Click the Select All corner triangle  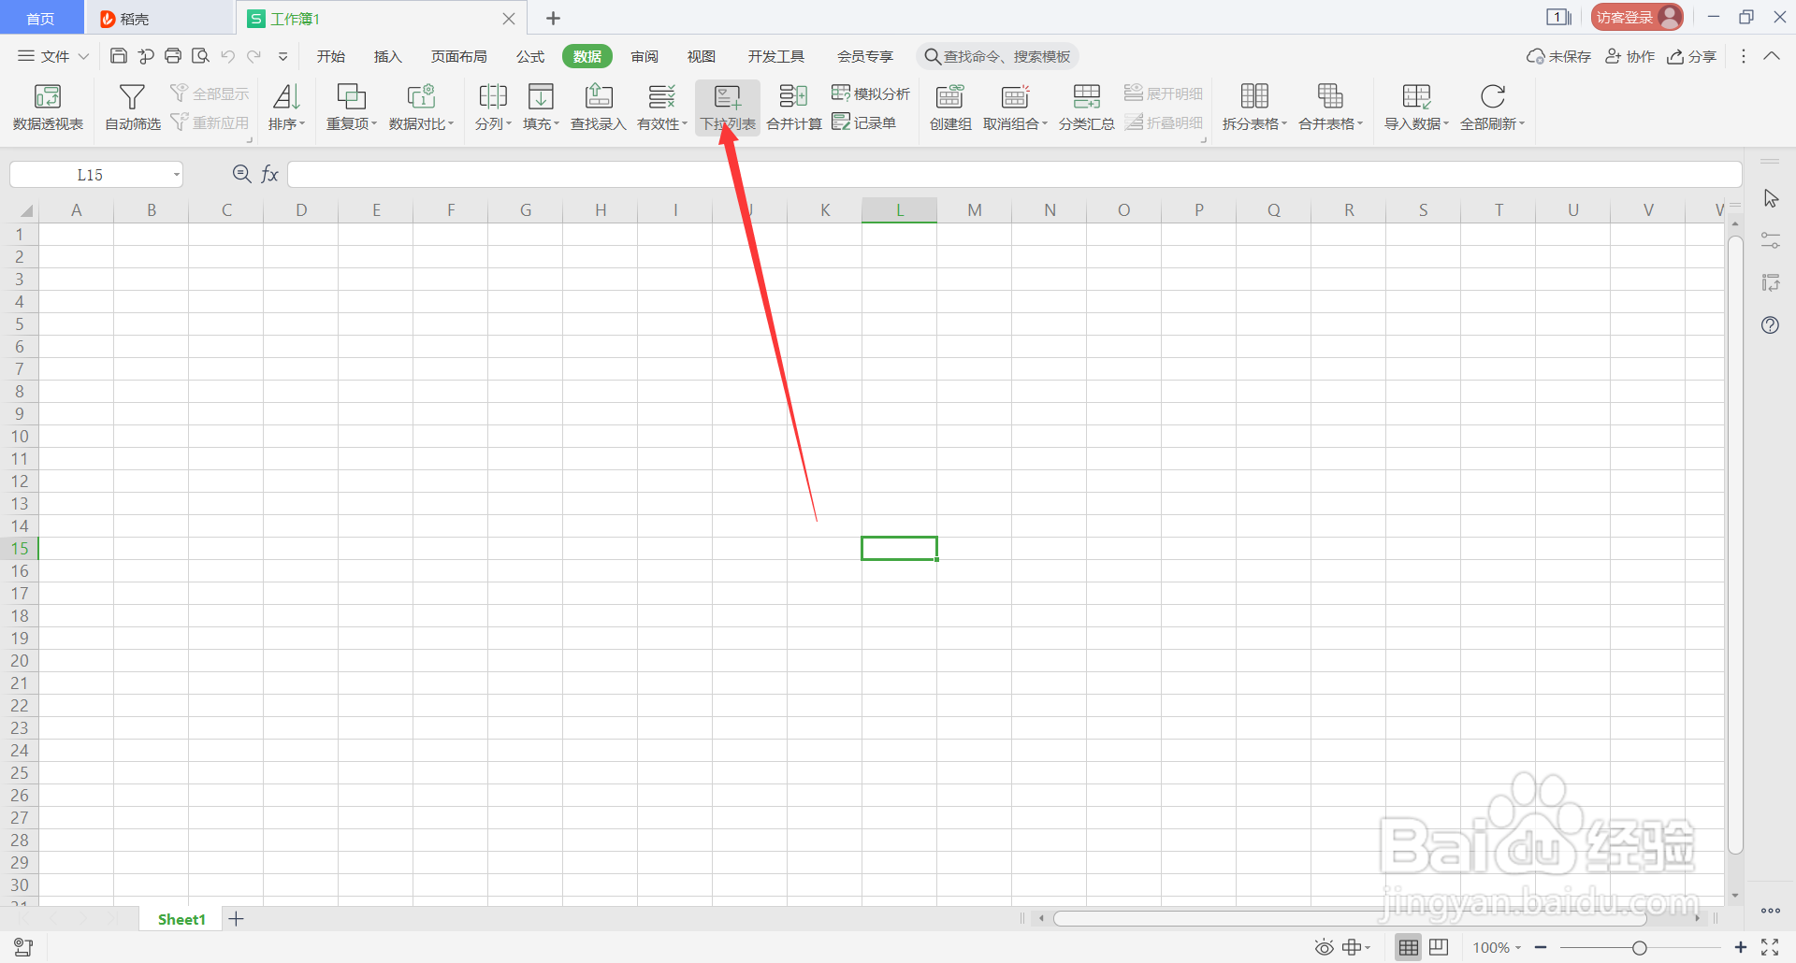tap(25, 210)
